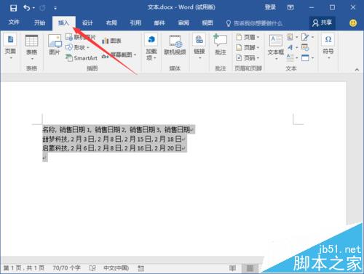Open the 页码 page number dropdown
This screenshot has height=274, width=364.
pyautogui.click(x=248, y=58)
